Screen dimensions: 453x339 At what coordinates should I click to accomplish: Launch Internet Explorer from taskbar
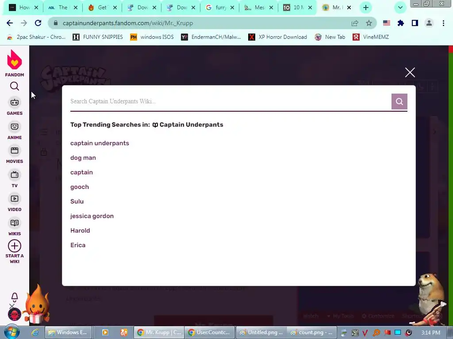[35, 332]
